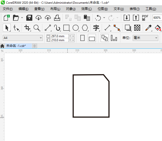This screenshot has height=141, width=162.
Task: Set page to portrait orientation
Action: coord(82,38)
